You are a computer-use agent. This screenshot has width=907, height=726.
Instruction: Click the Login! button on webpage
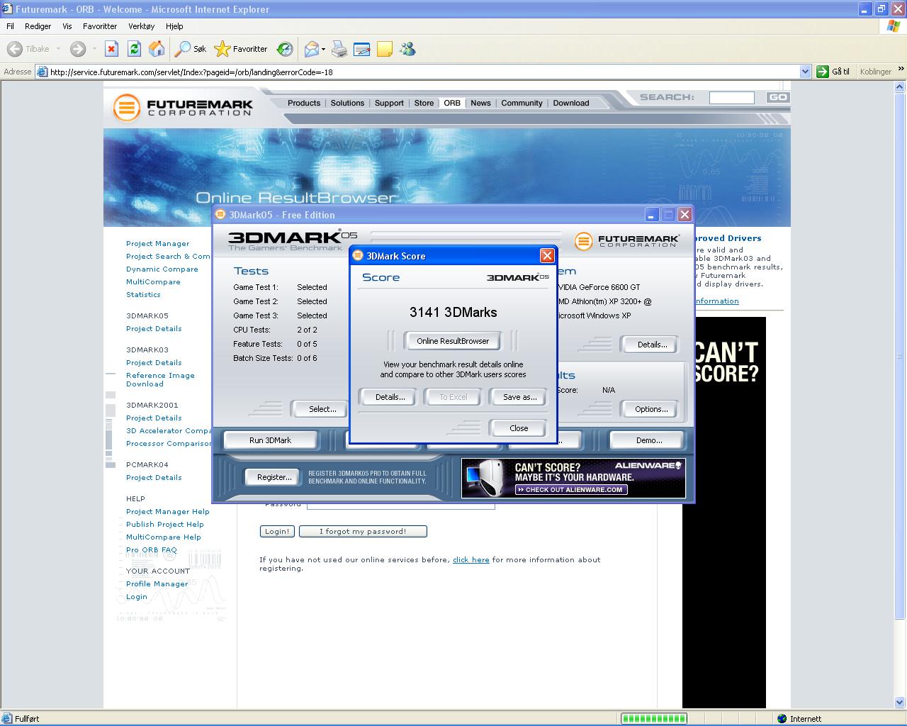point(276,531)
